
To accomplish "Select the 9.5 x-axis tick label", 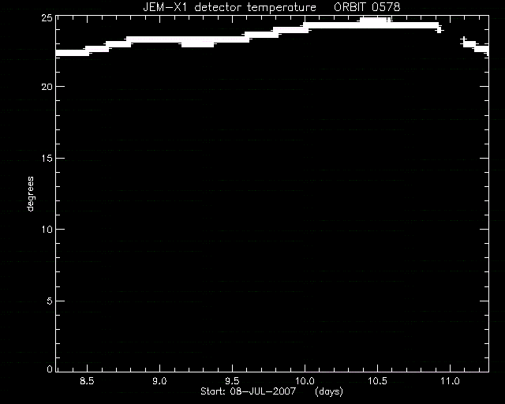I will (x=232, y=381).
